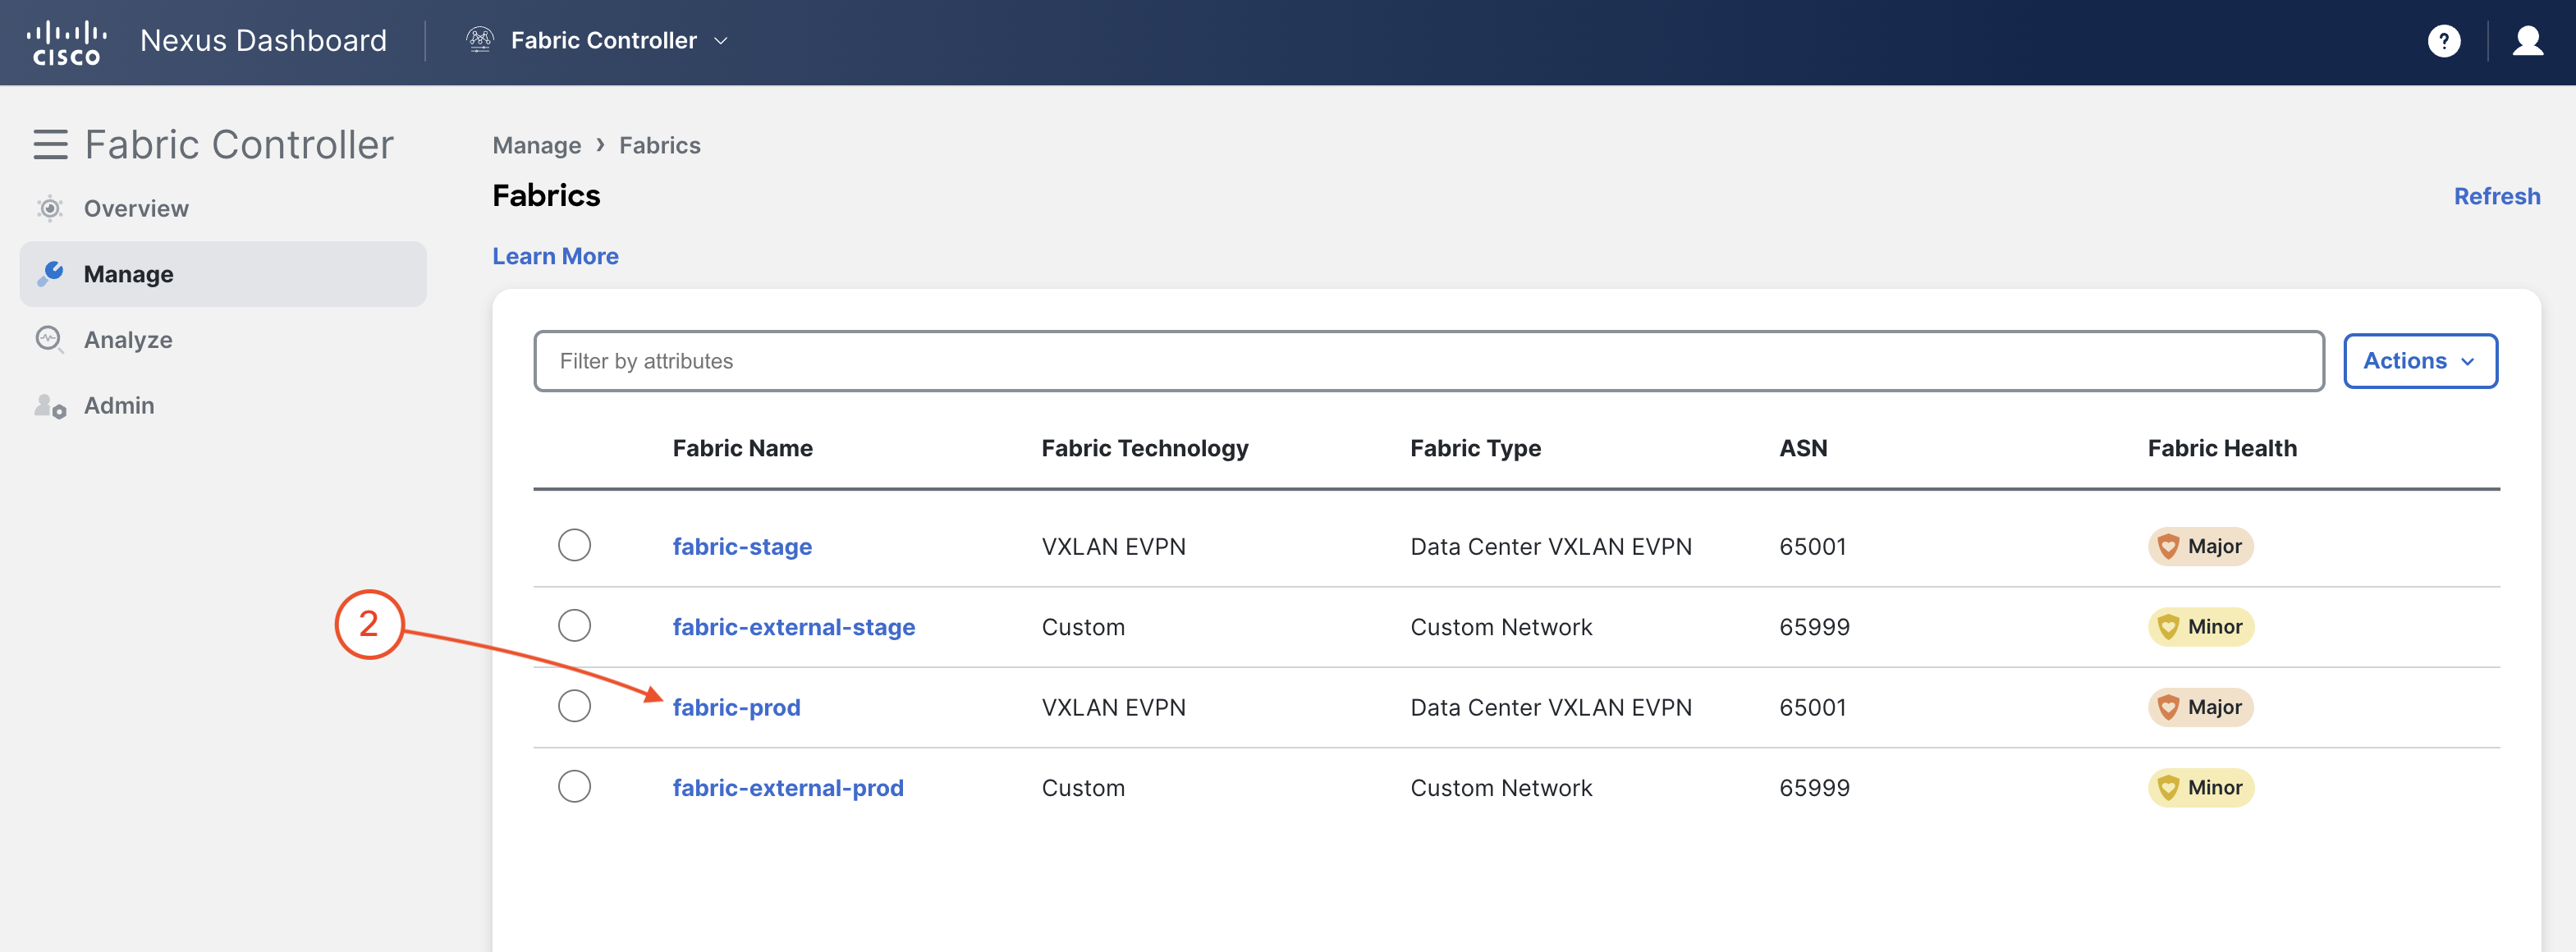Screen dimensions: 2576x952
Task: Click the Admin user-gear icon
Action: [x=50, y=405]
